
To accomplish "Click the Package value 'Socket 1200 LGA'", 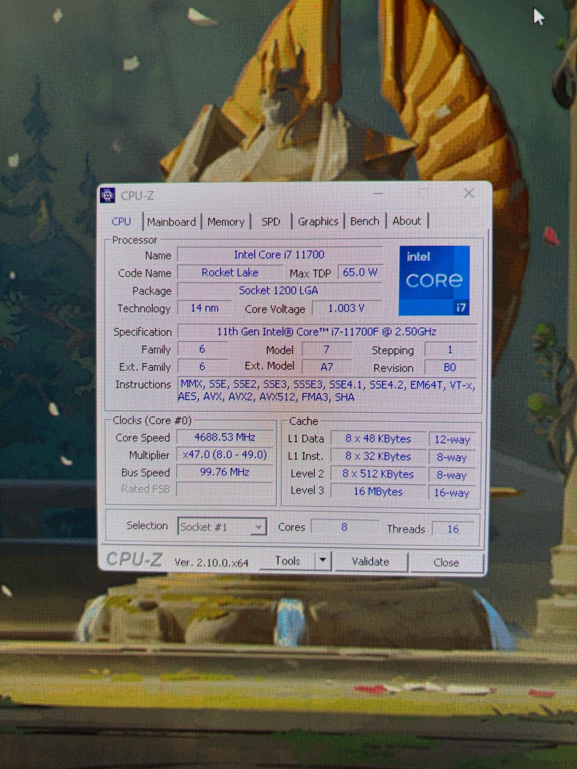I will [x=279, y=290].
